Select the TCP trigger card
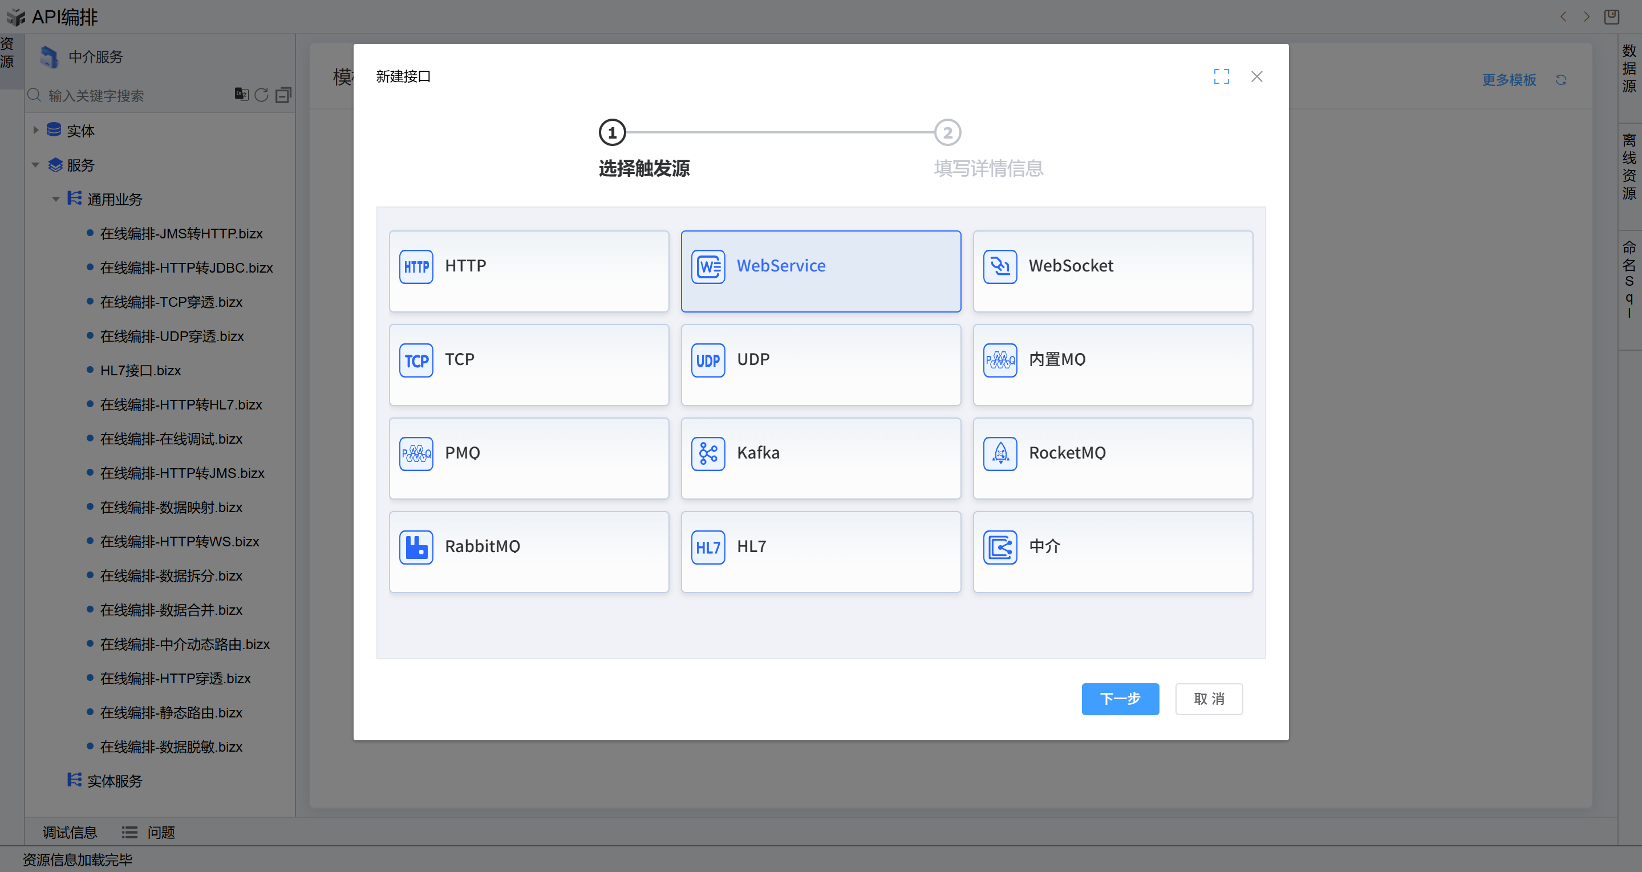The height and width of the screenshot is (872, 1642). [x=529, y=364]
